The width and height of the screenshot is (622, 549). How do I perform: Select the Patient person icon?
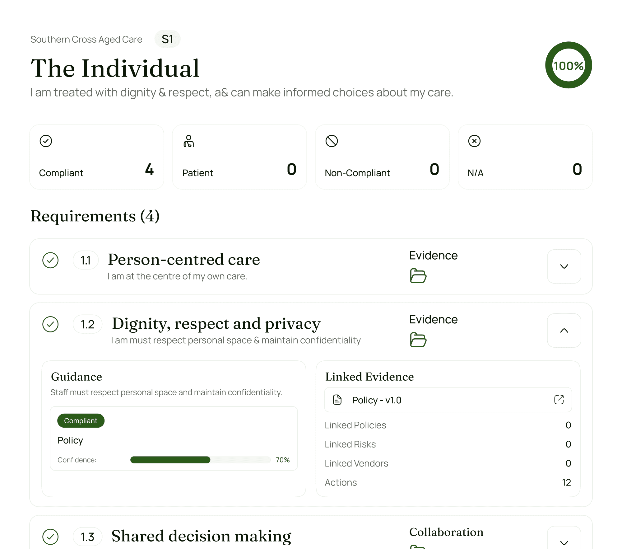(188, 141)
